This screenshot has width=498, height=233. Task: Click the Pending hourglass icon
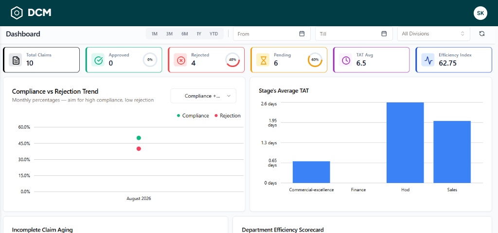coord(263,60)
